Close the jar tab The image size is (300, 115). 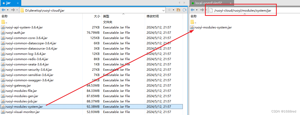coord(18,3)
